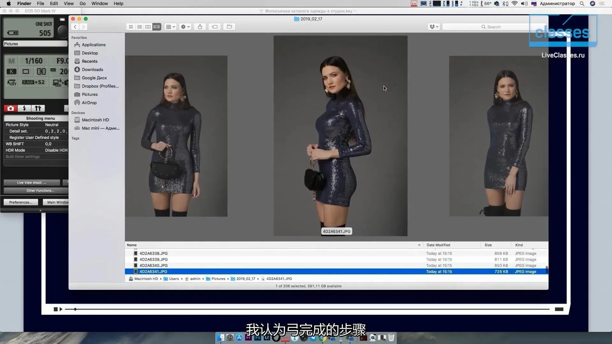
Task: Switch Finder to list view
Action: 139,27
